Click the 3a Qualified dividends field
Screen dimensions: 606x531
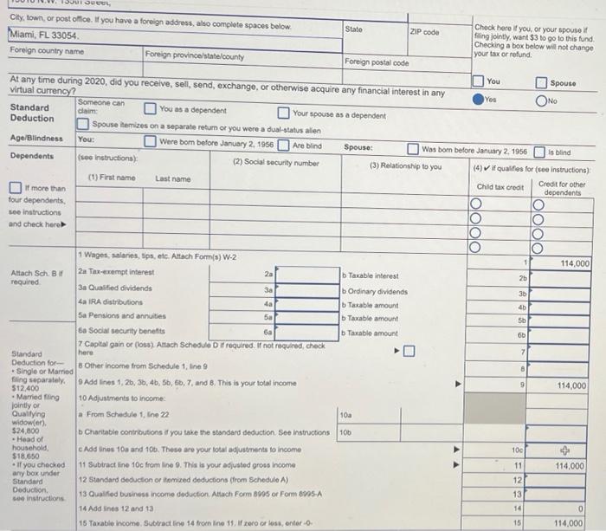[x=307, y=290]
